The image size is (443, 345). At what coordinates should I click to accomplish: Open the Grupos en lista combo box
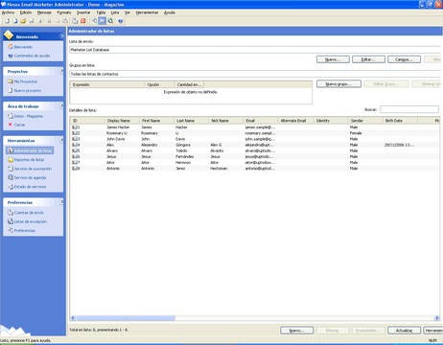[256, 74]
